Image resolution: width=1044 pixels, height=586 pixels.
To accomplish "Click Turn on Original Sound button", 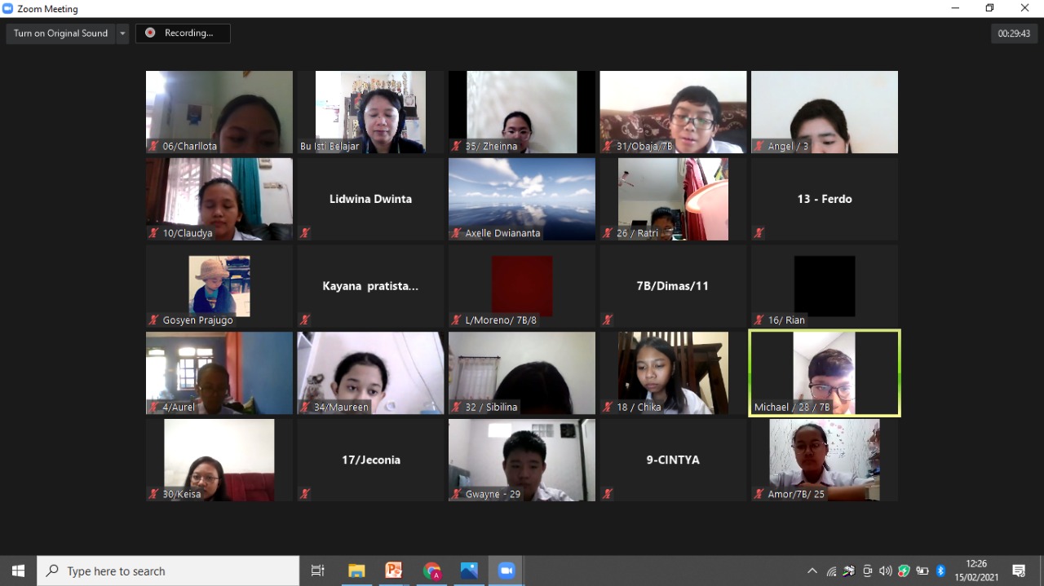I will tap(61, 33).
